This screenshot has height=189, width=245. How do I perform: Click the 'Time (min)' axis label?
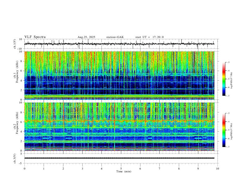124,171
